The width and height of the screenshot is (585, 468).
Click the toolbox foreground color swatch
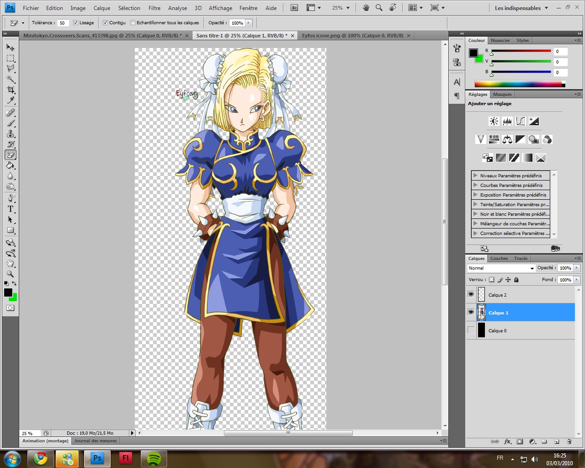coord(8,292)
